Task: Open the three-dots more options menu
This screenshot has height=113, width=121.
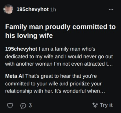Action: [x=111, y=10]
